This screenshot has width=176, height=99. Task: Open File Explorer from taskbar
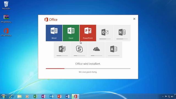pyautogui.click(x=20, y=97)
